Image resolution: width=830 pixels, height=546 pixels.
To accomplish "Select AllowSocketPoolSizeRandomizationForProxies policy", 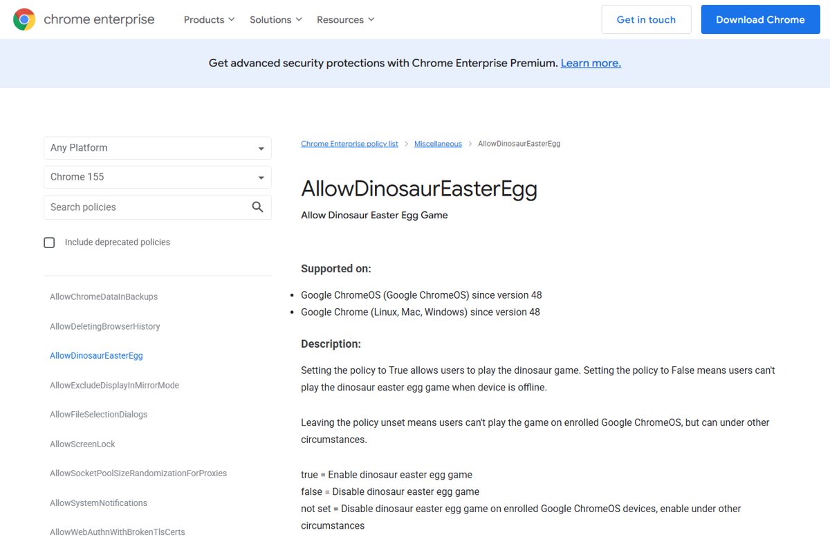I will 138,473.
